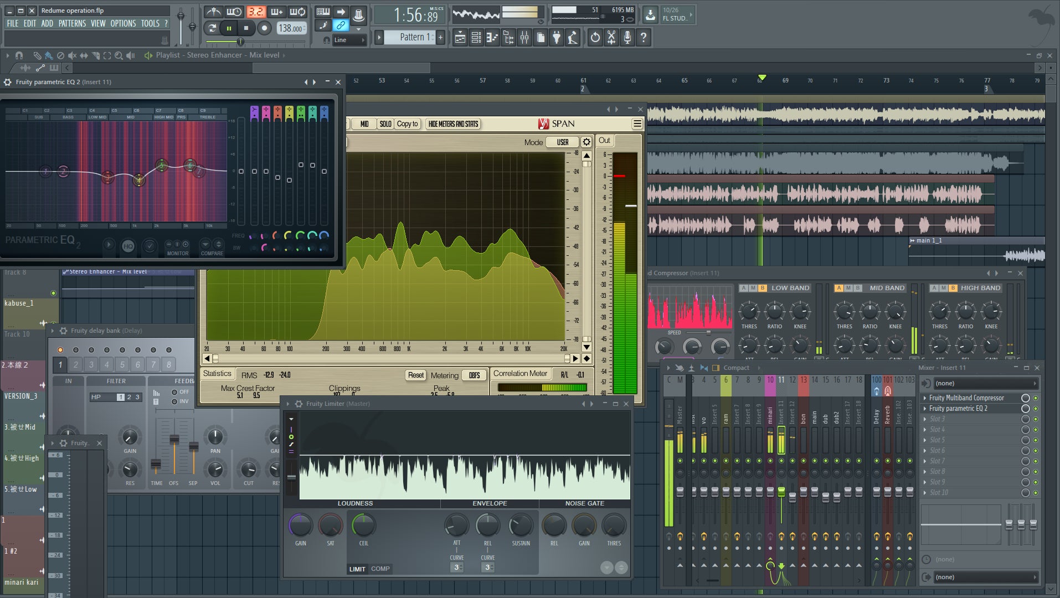Open the mixer input routing (none) dropdown
The height and width of the screenshot is (598, 1060).
[984, 383]
